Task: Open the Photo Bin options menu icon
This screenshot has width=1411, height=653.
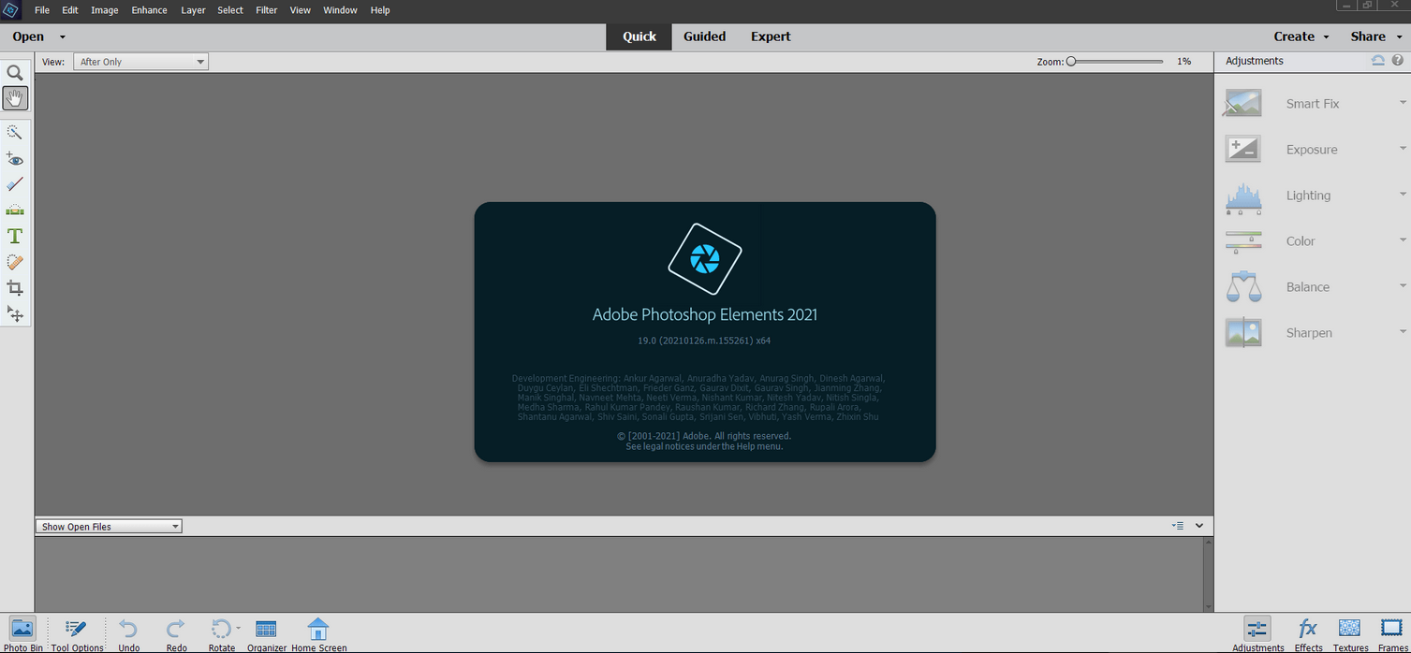Action: point(1178,526)
